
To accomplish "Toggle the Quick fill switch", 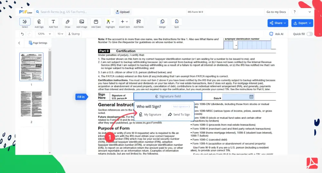I will coord(309,34).
